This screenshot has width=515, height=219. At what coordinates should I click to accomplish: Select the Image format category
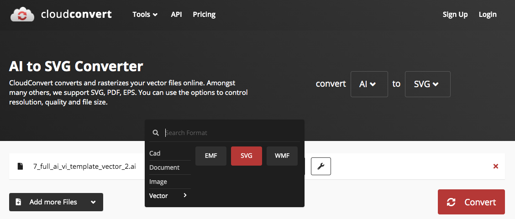(x=158, y=182)
